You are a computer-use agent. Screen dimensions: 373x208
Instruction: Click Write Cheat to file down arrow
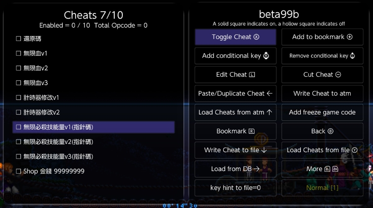click(235, 150)
